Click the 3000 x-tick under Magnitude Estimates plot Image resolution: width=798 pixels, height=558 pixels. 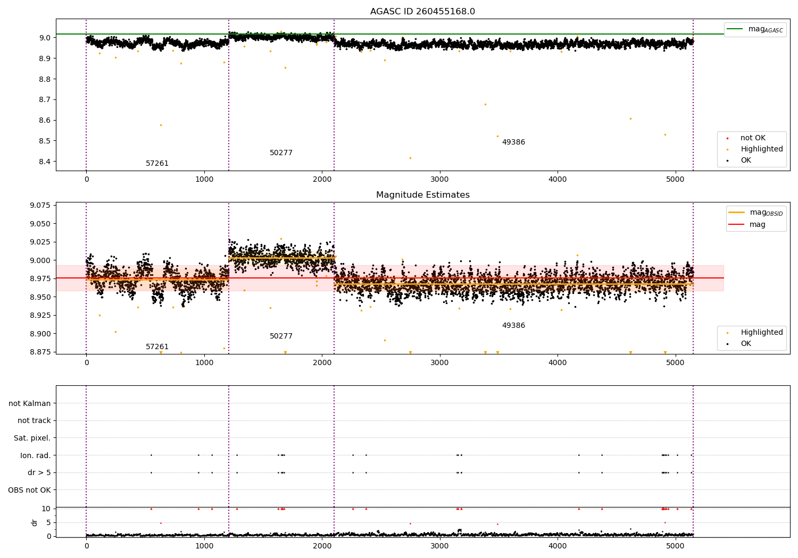440,363
